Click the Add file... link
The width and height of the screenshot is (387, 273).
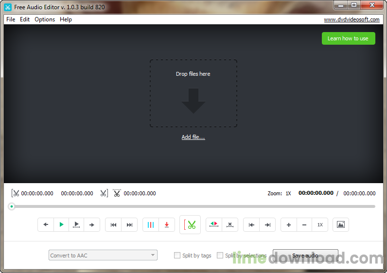pos(193,137)
